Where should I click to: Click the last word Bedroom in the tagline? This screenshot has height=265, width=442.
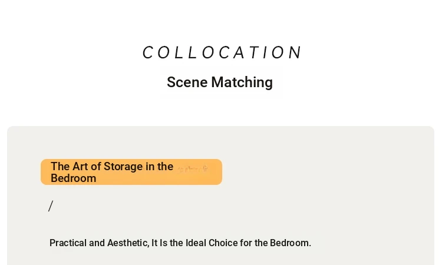tap(291, 243)
